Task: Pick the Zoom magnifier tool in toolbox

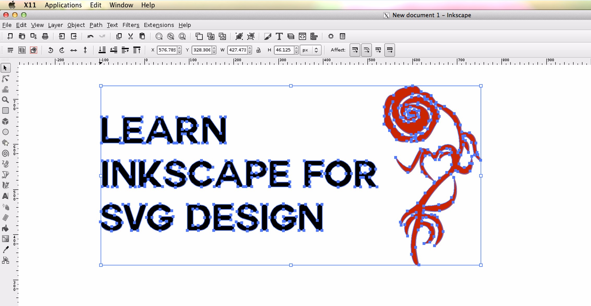Action: [x=5, y=100]
